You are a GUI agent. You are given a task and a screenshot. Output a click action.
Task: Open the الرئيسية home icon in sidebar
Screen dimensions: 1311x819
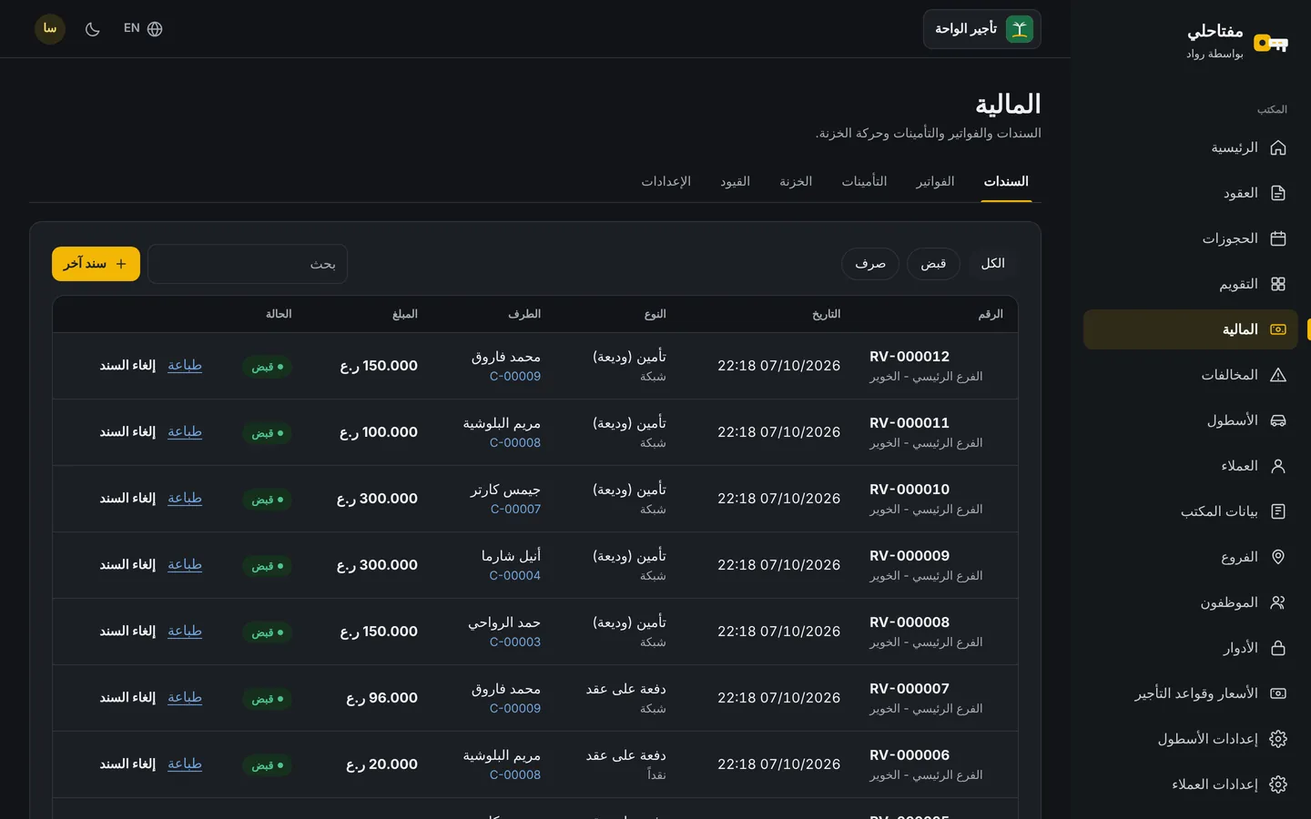pos(1278,147)
